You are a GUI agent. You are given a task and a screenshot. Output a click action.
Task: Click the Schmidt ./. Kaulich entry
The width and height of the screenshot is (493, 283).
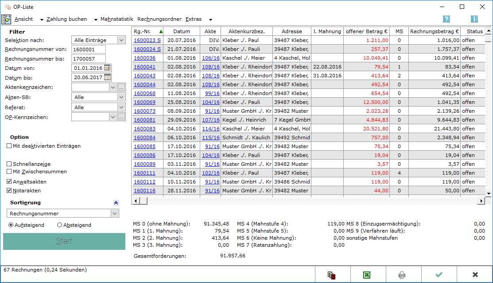pos(246,138)
